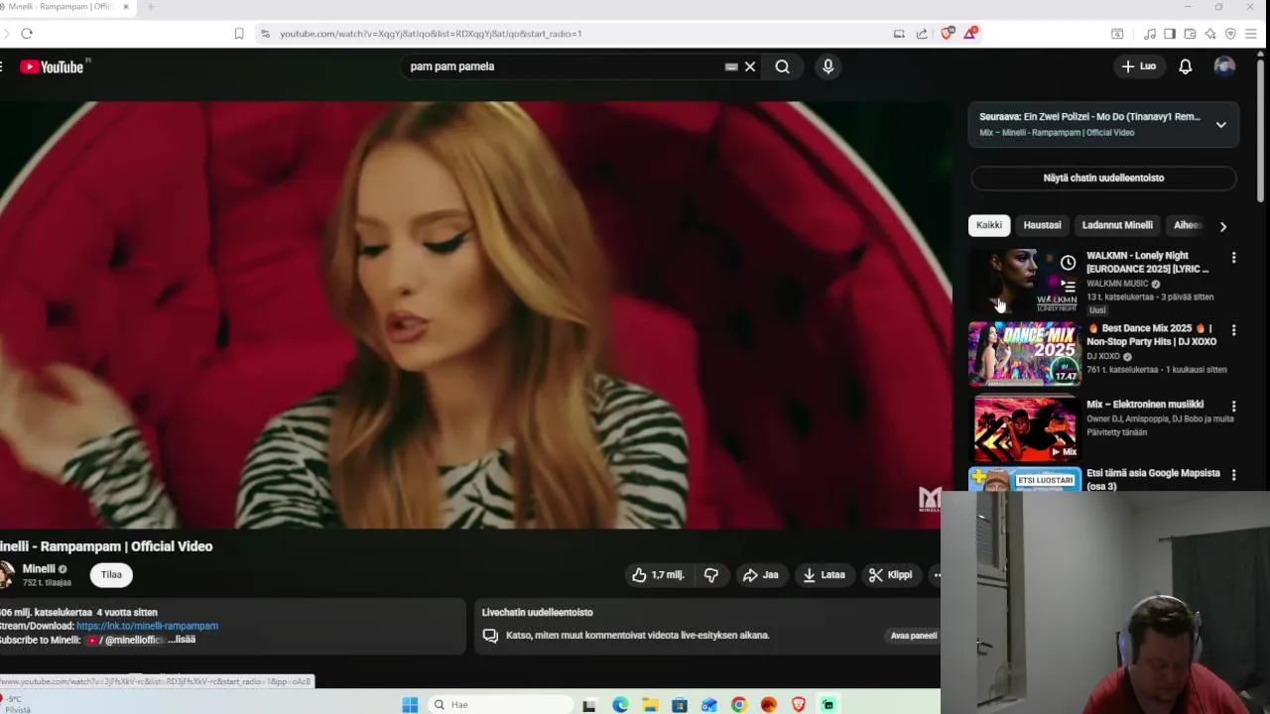Open the Brave browser taskbar icon
1270x714 pixels.
[x=799, y=705]
